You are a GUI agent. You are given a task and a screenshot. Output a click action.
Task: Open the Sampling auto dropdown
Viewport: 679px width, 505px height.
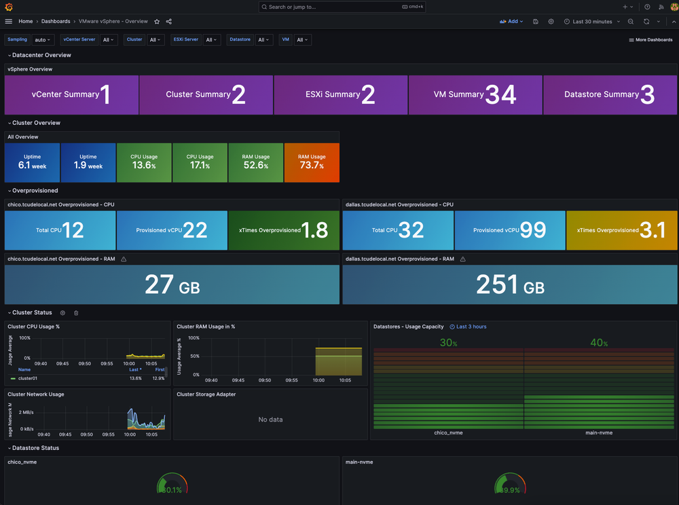tap(43, 39)
